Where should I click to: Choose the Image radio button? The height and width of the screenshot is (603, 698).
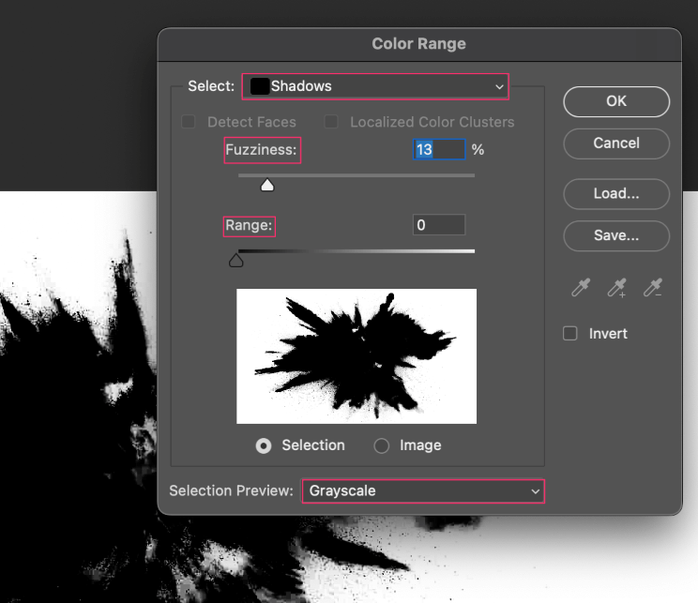(x=382, y=445)
